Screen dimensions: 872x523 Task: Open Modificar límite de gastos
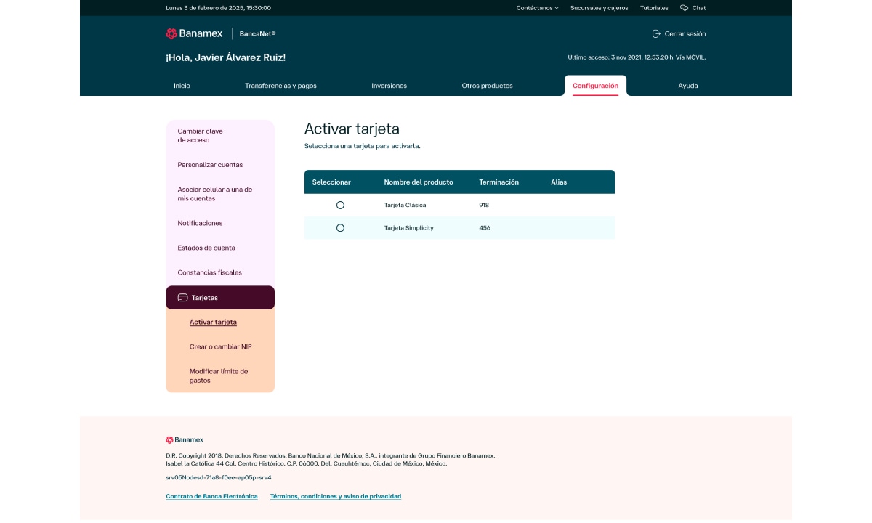pyautogui.click(x=219, y=376)
